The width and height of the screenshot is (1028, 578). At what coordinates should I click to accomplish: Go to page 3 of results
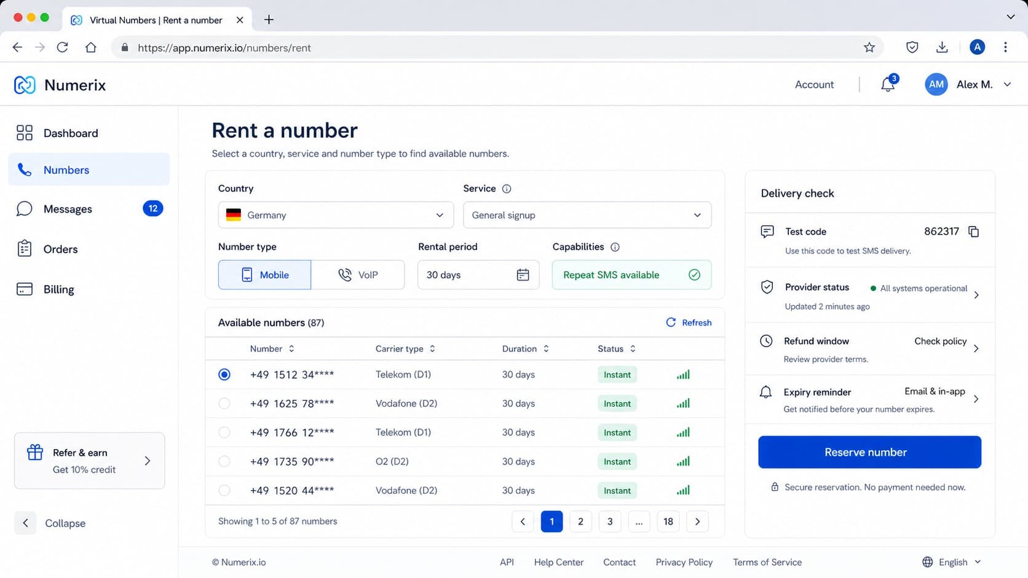[x=610, y=521]
